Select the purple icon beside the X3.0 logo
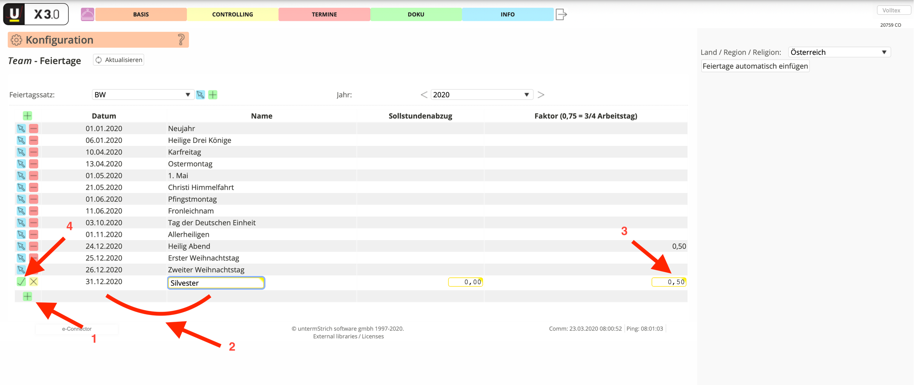 pyautogui.click(x=87, y=14)
